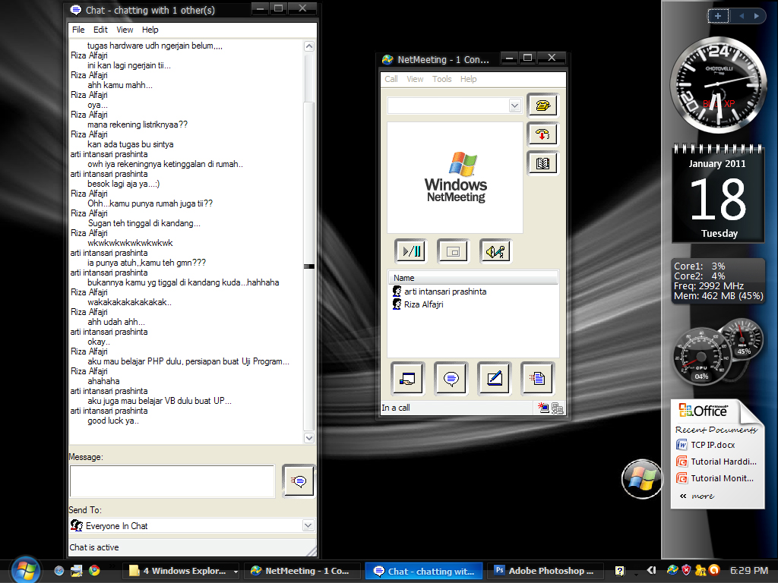Click the red shield security tray icon

tap(686, 571)
